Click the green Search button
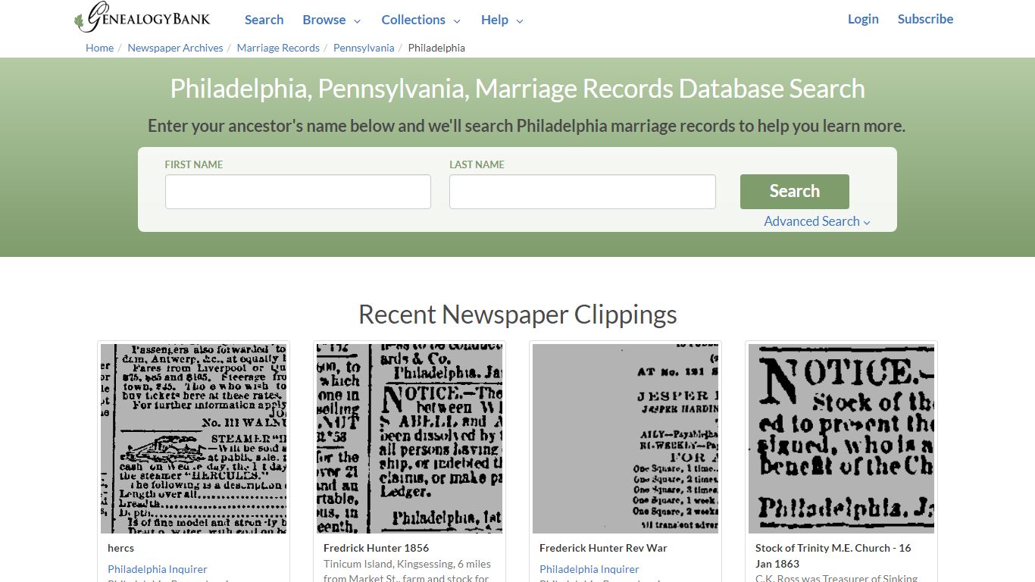This screenshot has width=1035, height=582. tap(794, 192)
